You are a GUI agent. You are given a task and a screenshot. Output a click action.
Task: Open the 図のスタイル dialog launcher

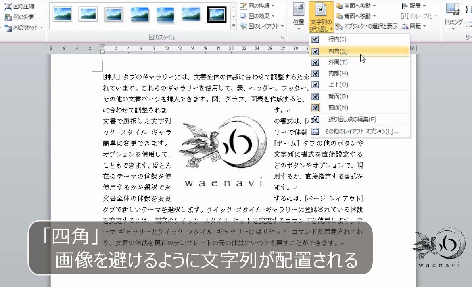coord(283,37)
